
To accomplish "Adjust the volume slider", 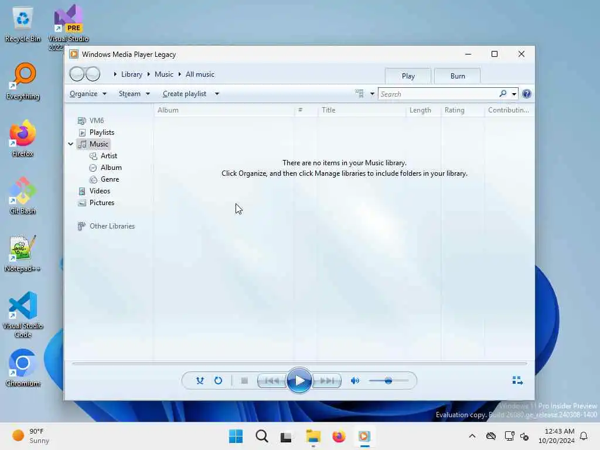I will click(388, 381).
